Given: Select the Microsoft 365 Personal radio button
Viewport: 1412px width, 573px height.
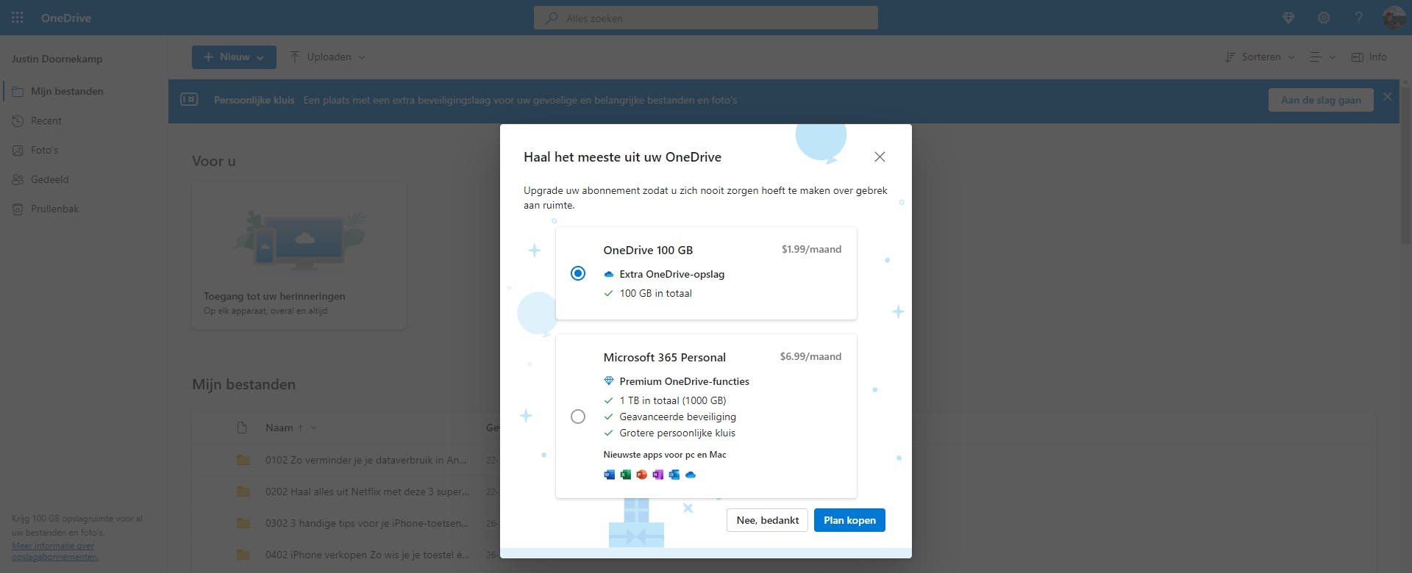Looking at the screenshot, I should pyautogui.click(x=578, y=417).
